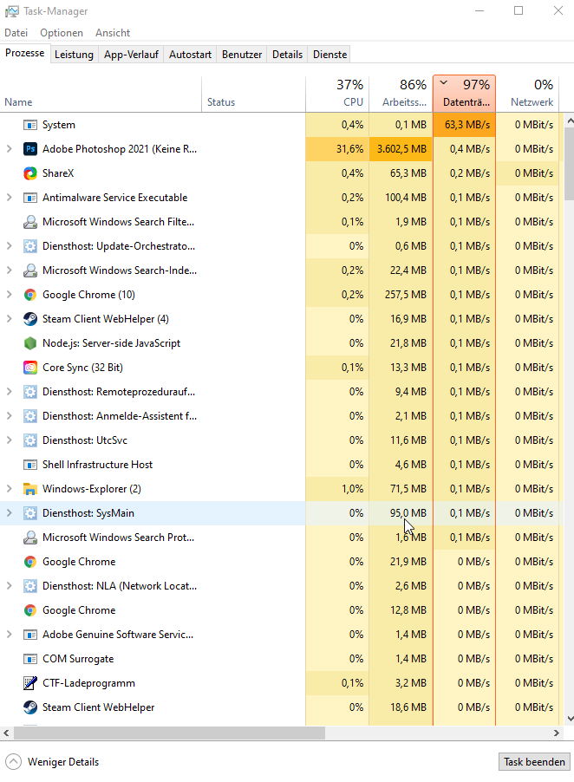Image resolution: width=574 pixels, height=782 pixels.
Task: Sort by the Status column header
Action: click(254, 94)
